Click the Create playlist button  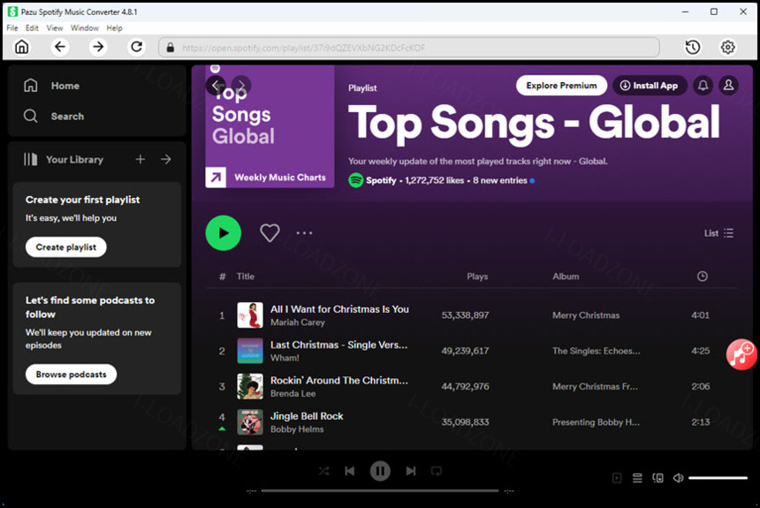tap(66, 247)
